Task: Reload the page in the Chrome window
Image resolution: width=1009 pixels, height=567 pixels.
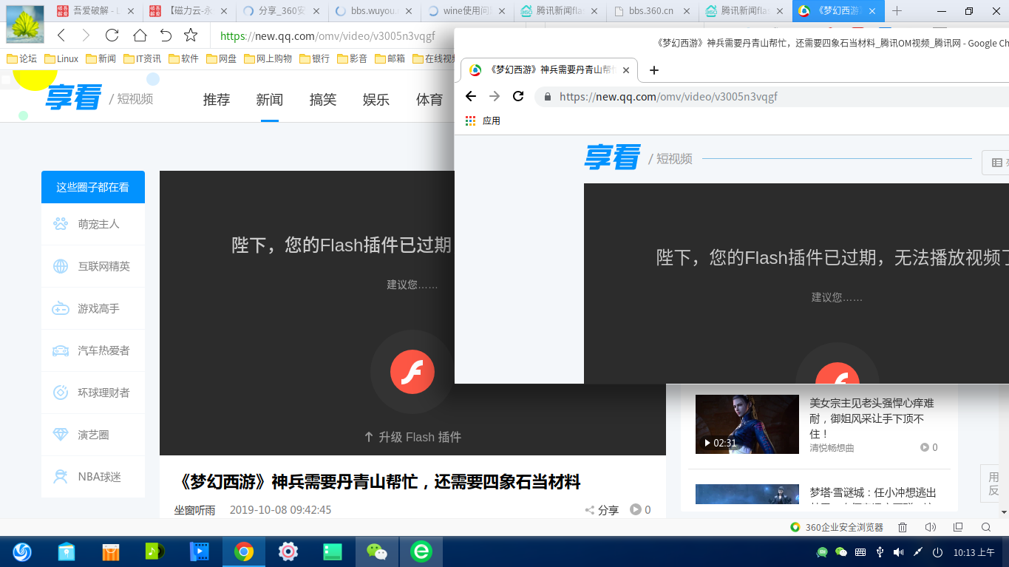Action: (x=517, y=96)
